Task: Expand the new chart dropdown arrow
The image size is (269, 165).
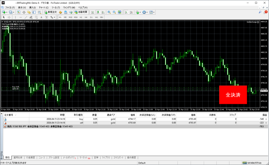Action: pos(7,12)
